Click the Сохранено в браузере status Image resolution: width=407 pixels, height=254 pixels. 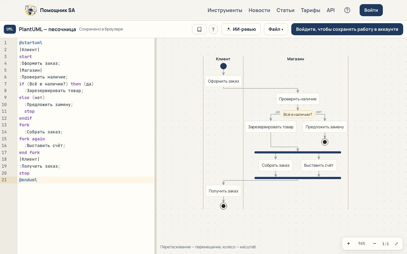101,29
